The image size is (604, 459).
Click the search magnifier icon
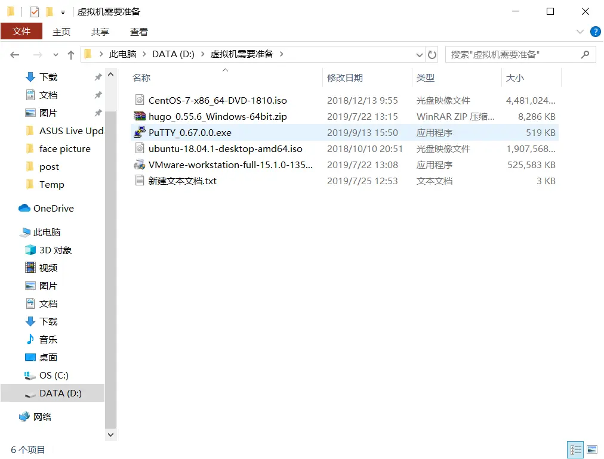[x=585, y=55]
